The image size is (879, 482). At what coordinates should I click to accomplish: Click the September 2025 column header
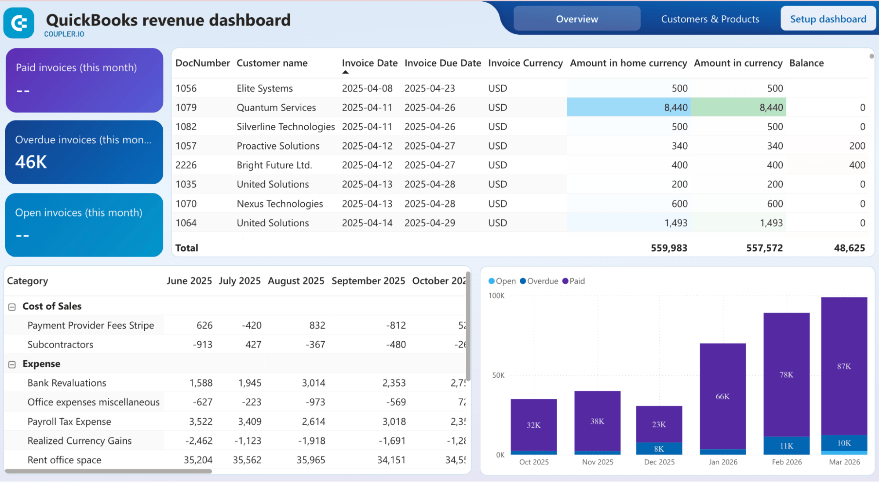click(x=368, y=281)
